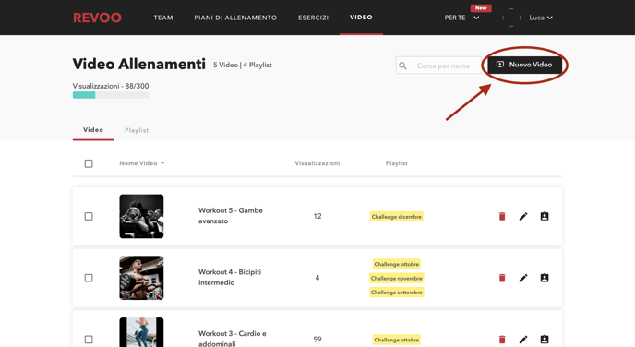Open the Workout 3 - Cardio thumbnail

pyautogui.click(x=141, y=332)
